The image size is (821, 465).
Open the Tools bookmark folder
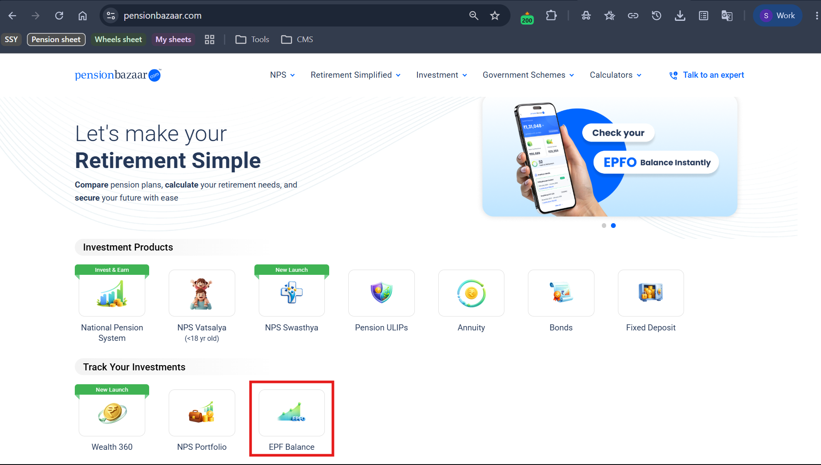(x=252, y=40)
